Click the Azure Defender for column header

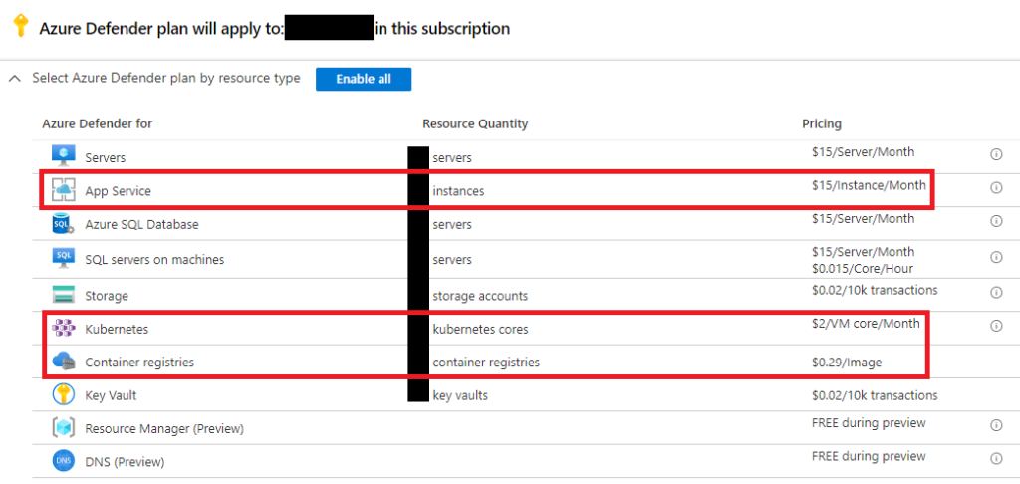[x=97, y=123]
